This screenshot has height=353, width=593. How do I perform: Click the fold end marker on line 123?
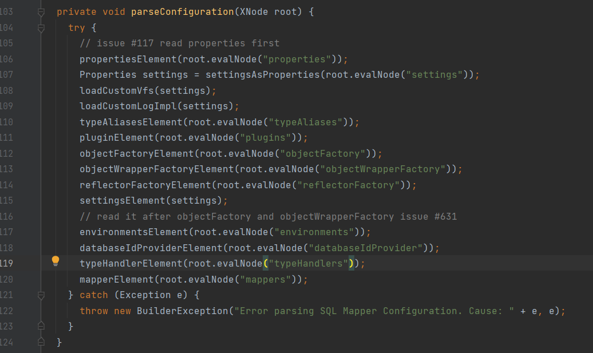pyautogui.click(x=41, y=326)
